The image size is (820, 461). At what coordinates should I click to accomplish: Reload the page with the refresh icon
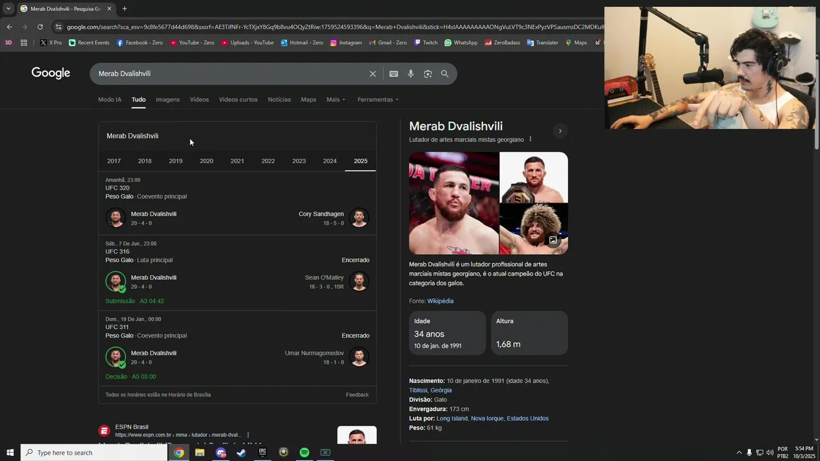(40, 27)
